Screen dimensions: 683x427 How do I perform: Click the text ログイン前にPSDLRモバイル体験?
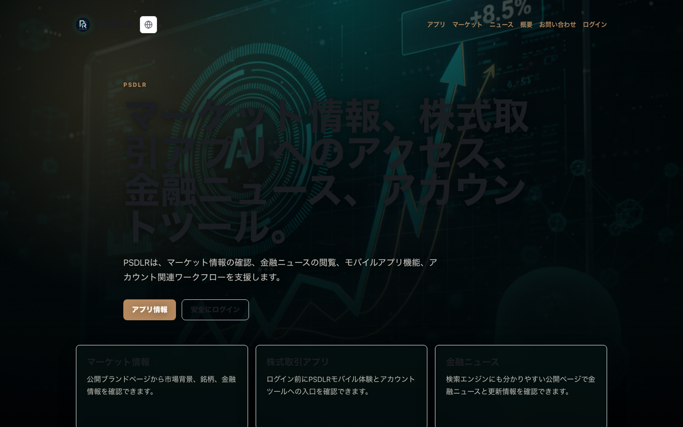coord(341,385)
